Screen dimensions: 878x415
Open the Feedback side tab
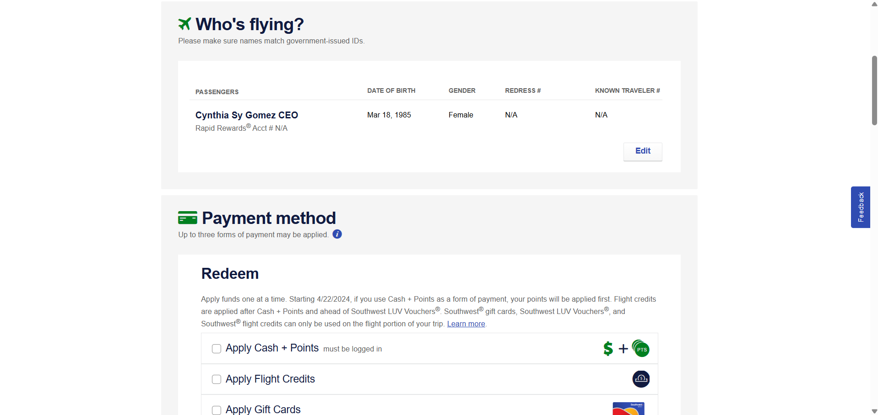(x=860, y=207)
